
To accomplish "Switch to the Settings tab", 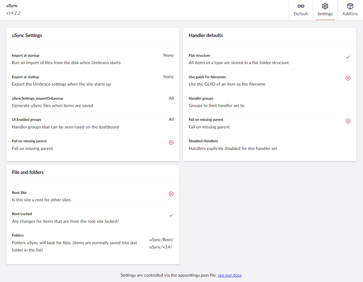I will 325,10.
